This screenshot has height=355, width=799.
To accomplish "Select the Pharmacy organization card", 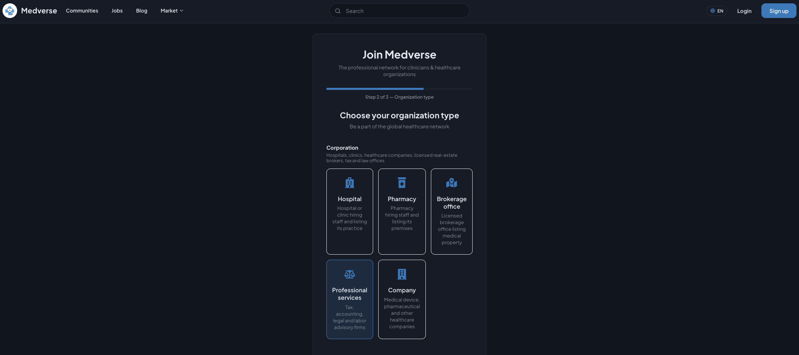I will pos(402,212).
